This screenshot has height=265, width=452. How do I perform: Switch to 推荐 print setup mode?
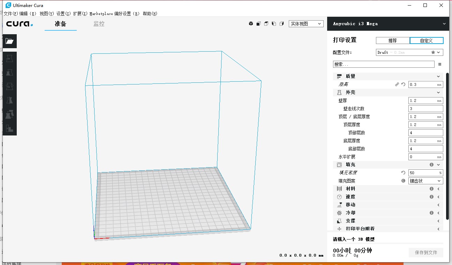point(393,41)
